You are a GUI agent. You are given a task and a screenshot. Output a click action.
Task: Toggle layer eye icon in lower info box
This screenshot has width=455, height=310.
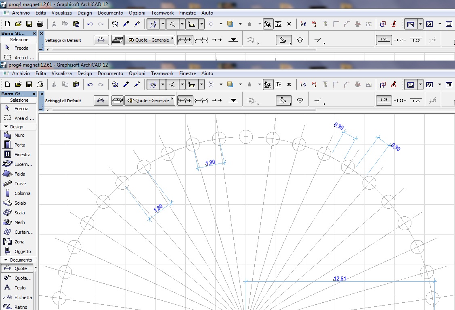pos(131,101)
